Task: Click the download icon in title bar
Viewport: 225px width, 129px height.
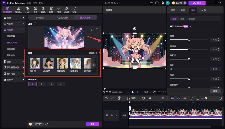Action: point(162,3)
